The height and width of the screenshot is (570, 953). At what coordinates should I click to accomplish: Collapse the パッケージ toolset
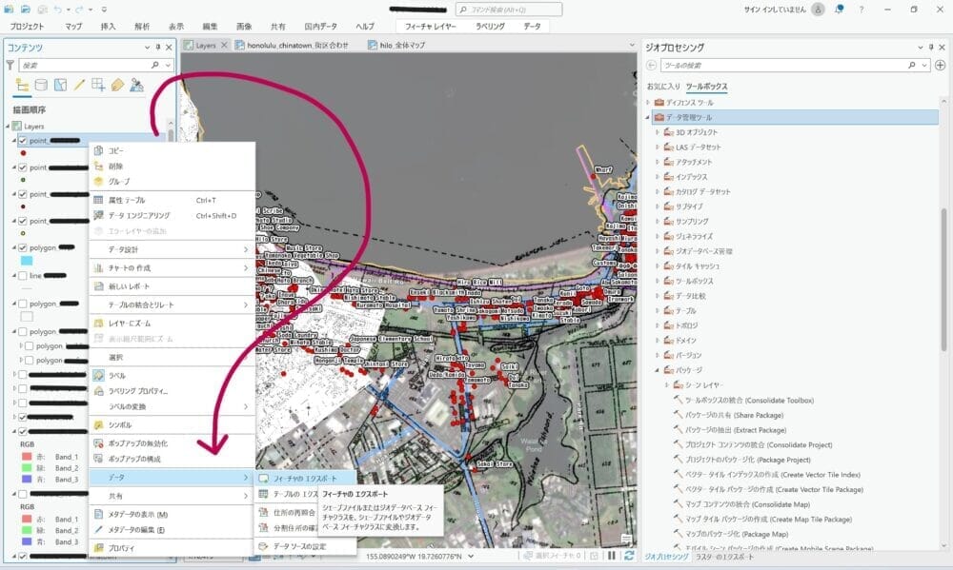pyautogui.click(x=658, y=369)
